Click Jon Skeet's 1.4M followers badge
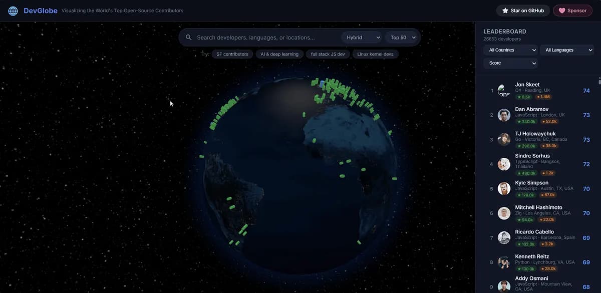 tap(543, 97)
